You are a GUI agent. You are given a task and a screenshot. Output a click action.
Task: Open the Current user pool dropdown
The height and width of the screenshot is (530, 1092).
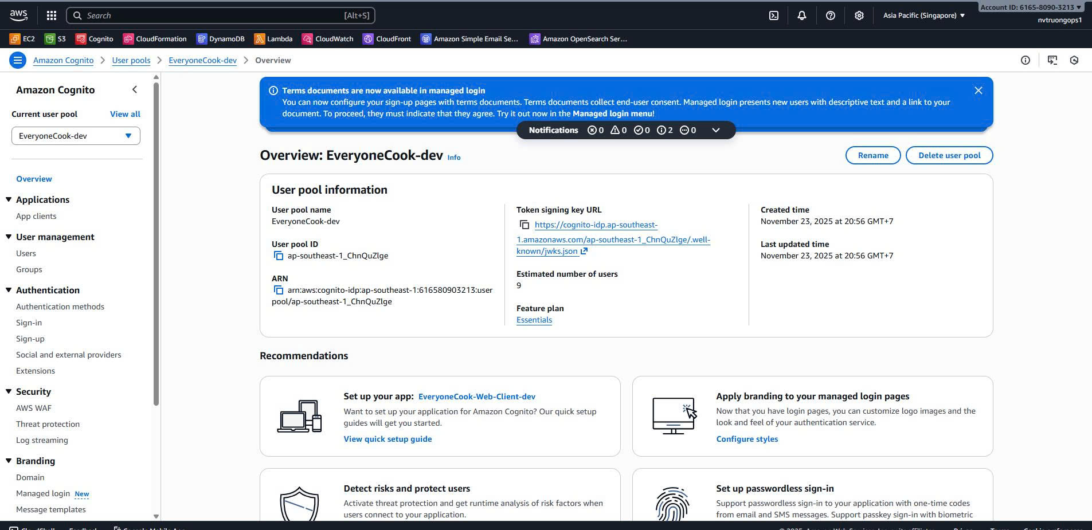click(76, 136)
